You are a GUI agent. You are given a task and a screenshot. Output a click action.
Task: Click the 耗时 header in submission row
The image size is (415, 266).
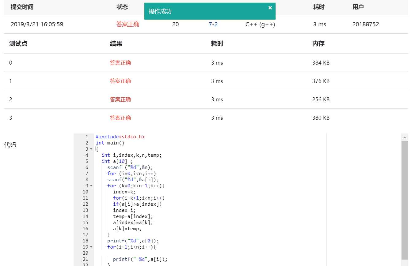point(319,7)
